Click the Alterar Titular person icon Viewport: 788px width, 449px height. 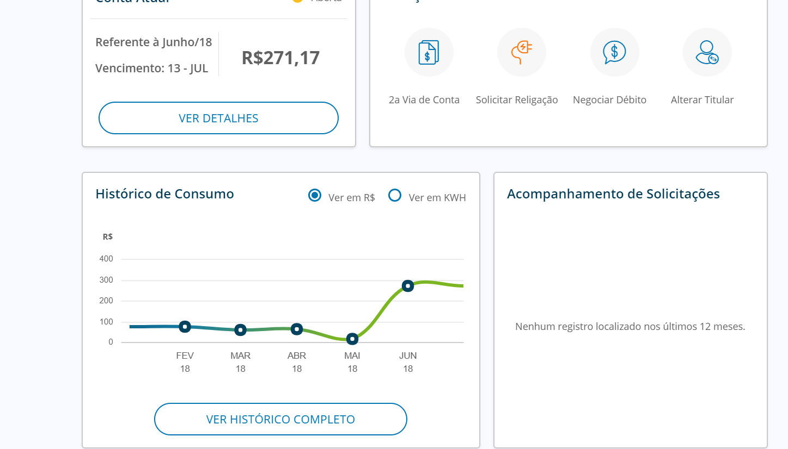707,52
